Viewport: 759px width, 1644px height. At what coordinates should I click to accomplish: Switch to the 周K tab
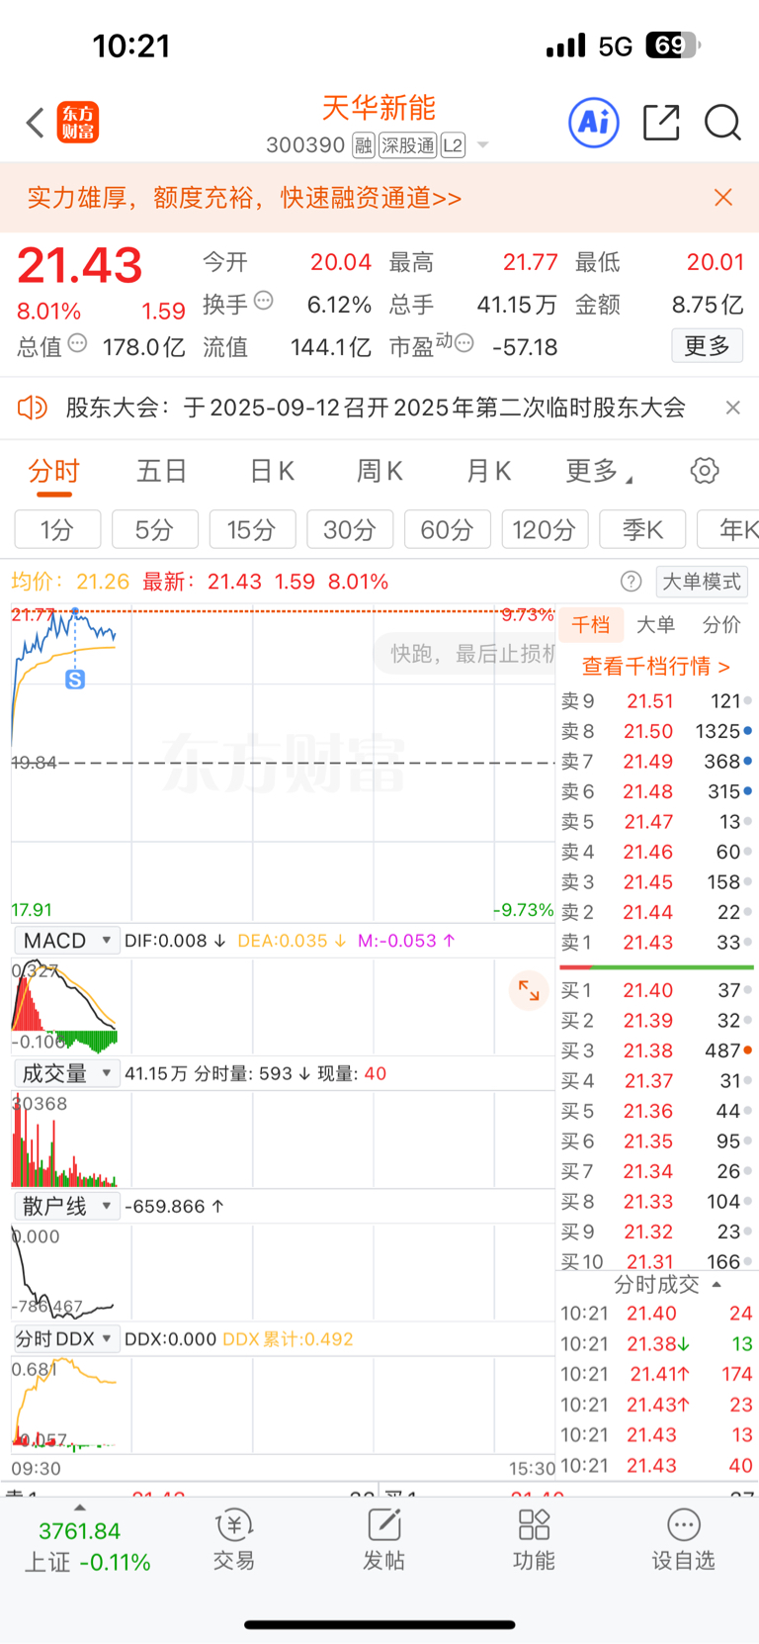(379, 471)
